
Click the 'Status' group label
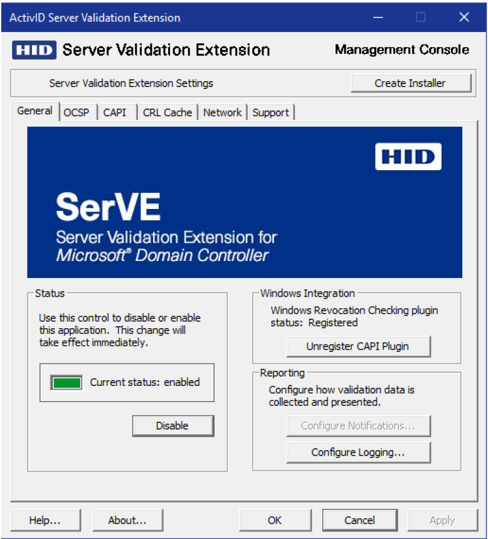(50, 293)
